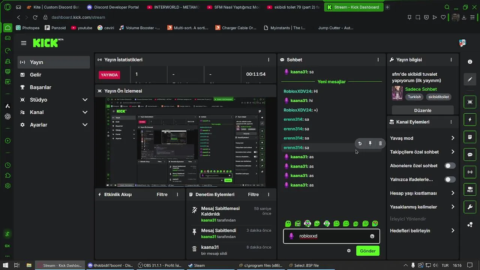The width and height of the screenshot is (480, 270).
Task: Click the browser address bar URL
Action: point(78,17)
